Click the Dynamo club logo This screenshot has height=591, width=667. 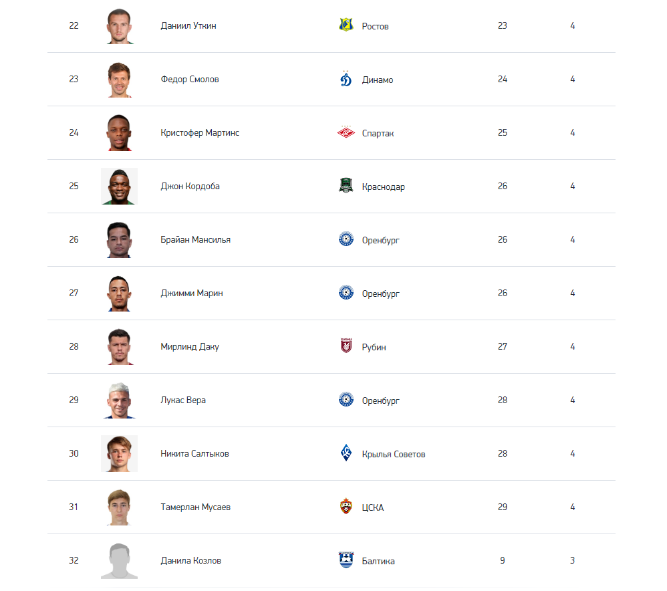click(346, 79)
